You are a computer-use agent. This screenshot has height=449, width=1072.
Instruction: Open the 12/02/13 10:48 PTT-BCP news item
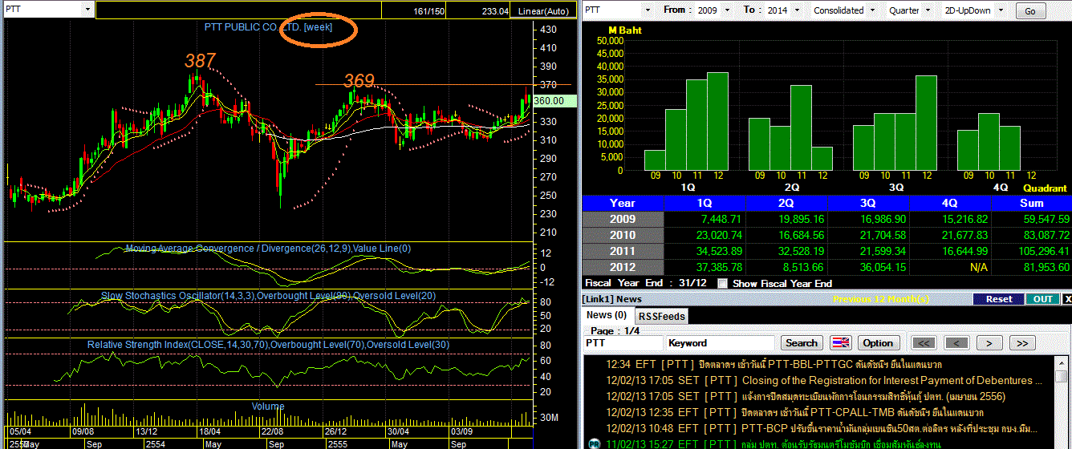(x=820, y=428)
